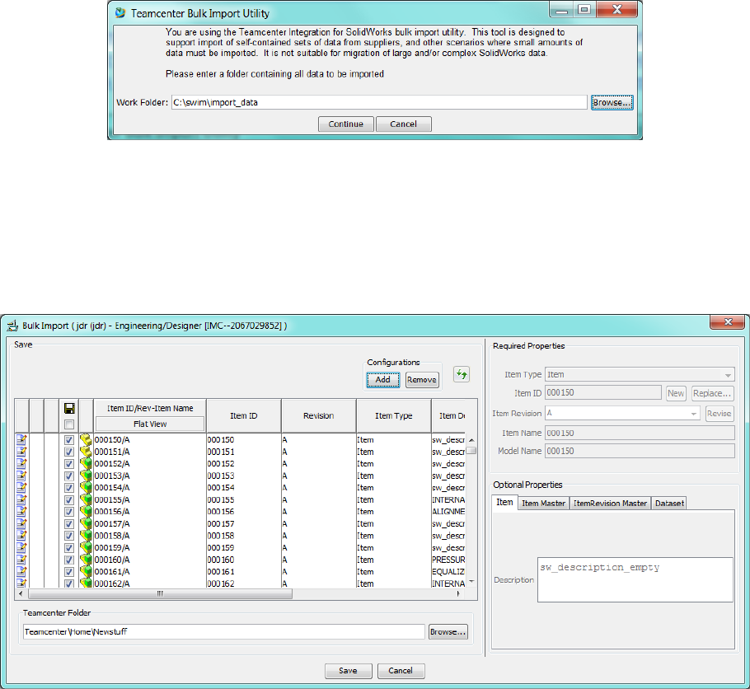Switch to the Item Master tab
This screenshot has height=689, width=750.
(543, 504)
